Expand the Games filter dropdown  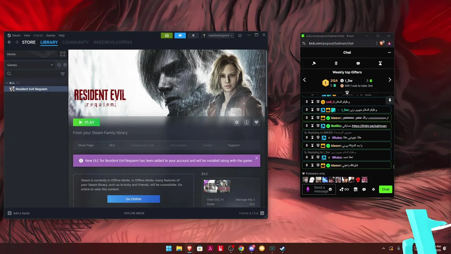tap(30, 65)
